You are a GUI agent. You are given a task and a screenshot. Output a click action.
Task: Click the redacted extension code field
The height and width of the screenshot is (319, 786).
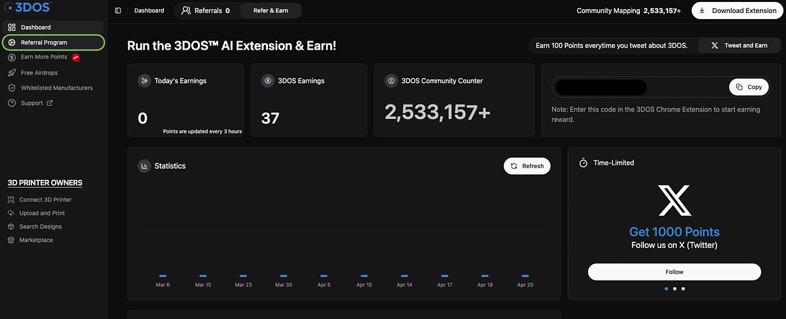pos(600,87)
